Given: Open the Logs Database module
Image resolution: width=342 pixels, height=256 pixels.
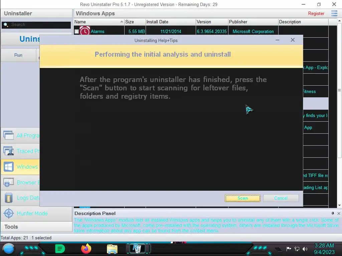Looking at the screenshot, I should click(20, 198).
